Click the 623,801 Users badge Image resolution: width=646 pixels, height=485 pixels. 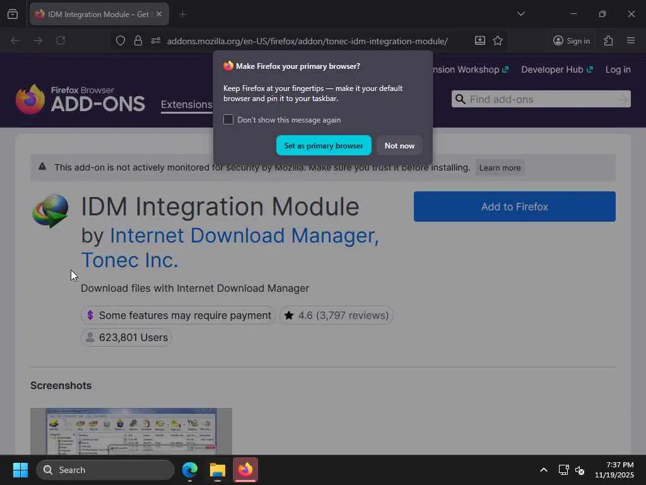pos(126,337)
